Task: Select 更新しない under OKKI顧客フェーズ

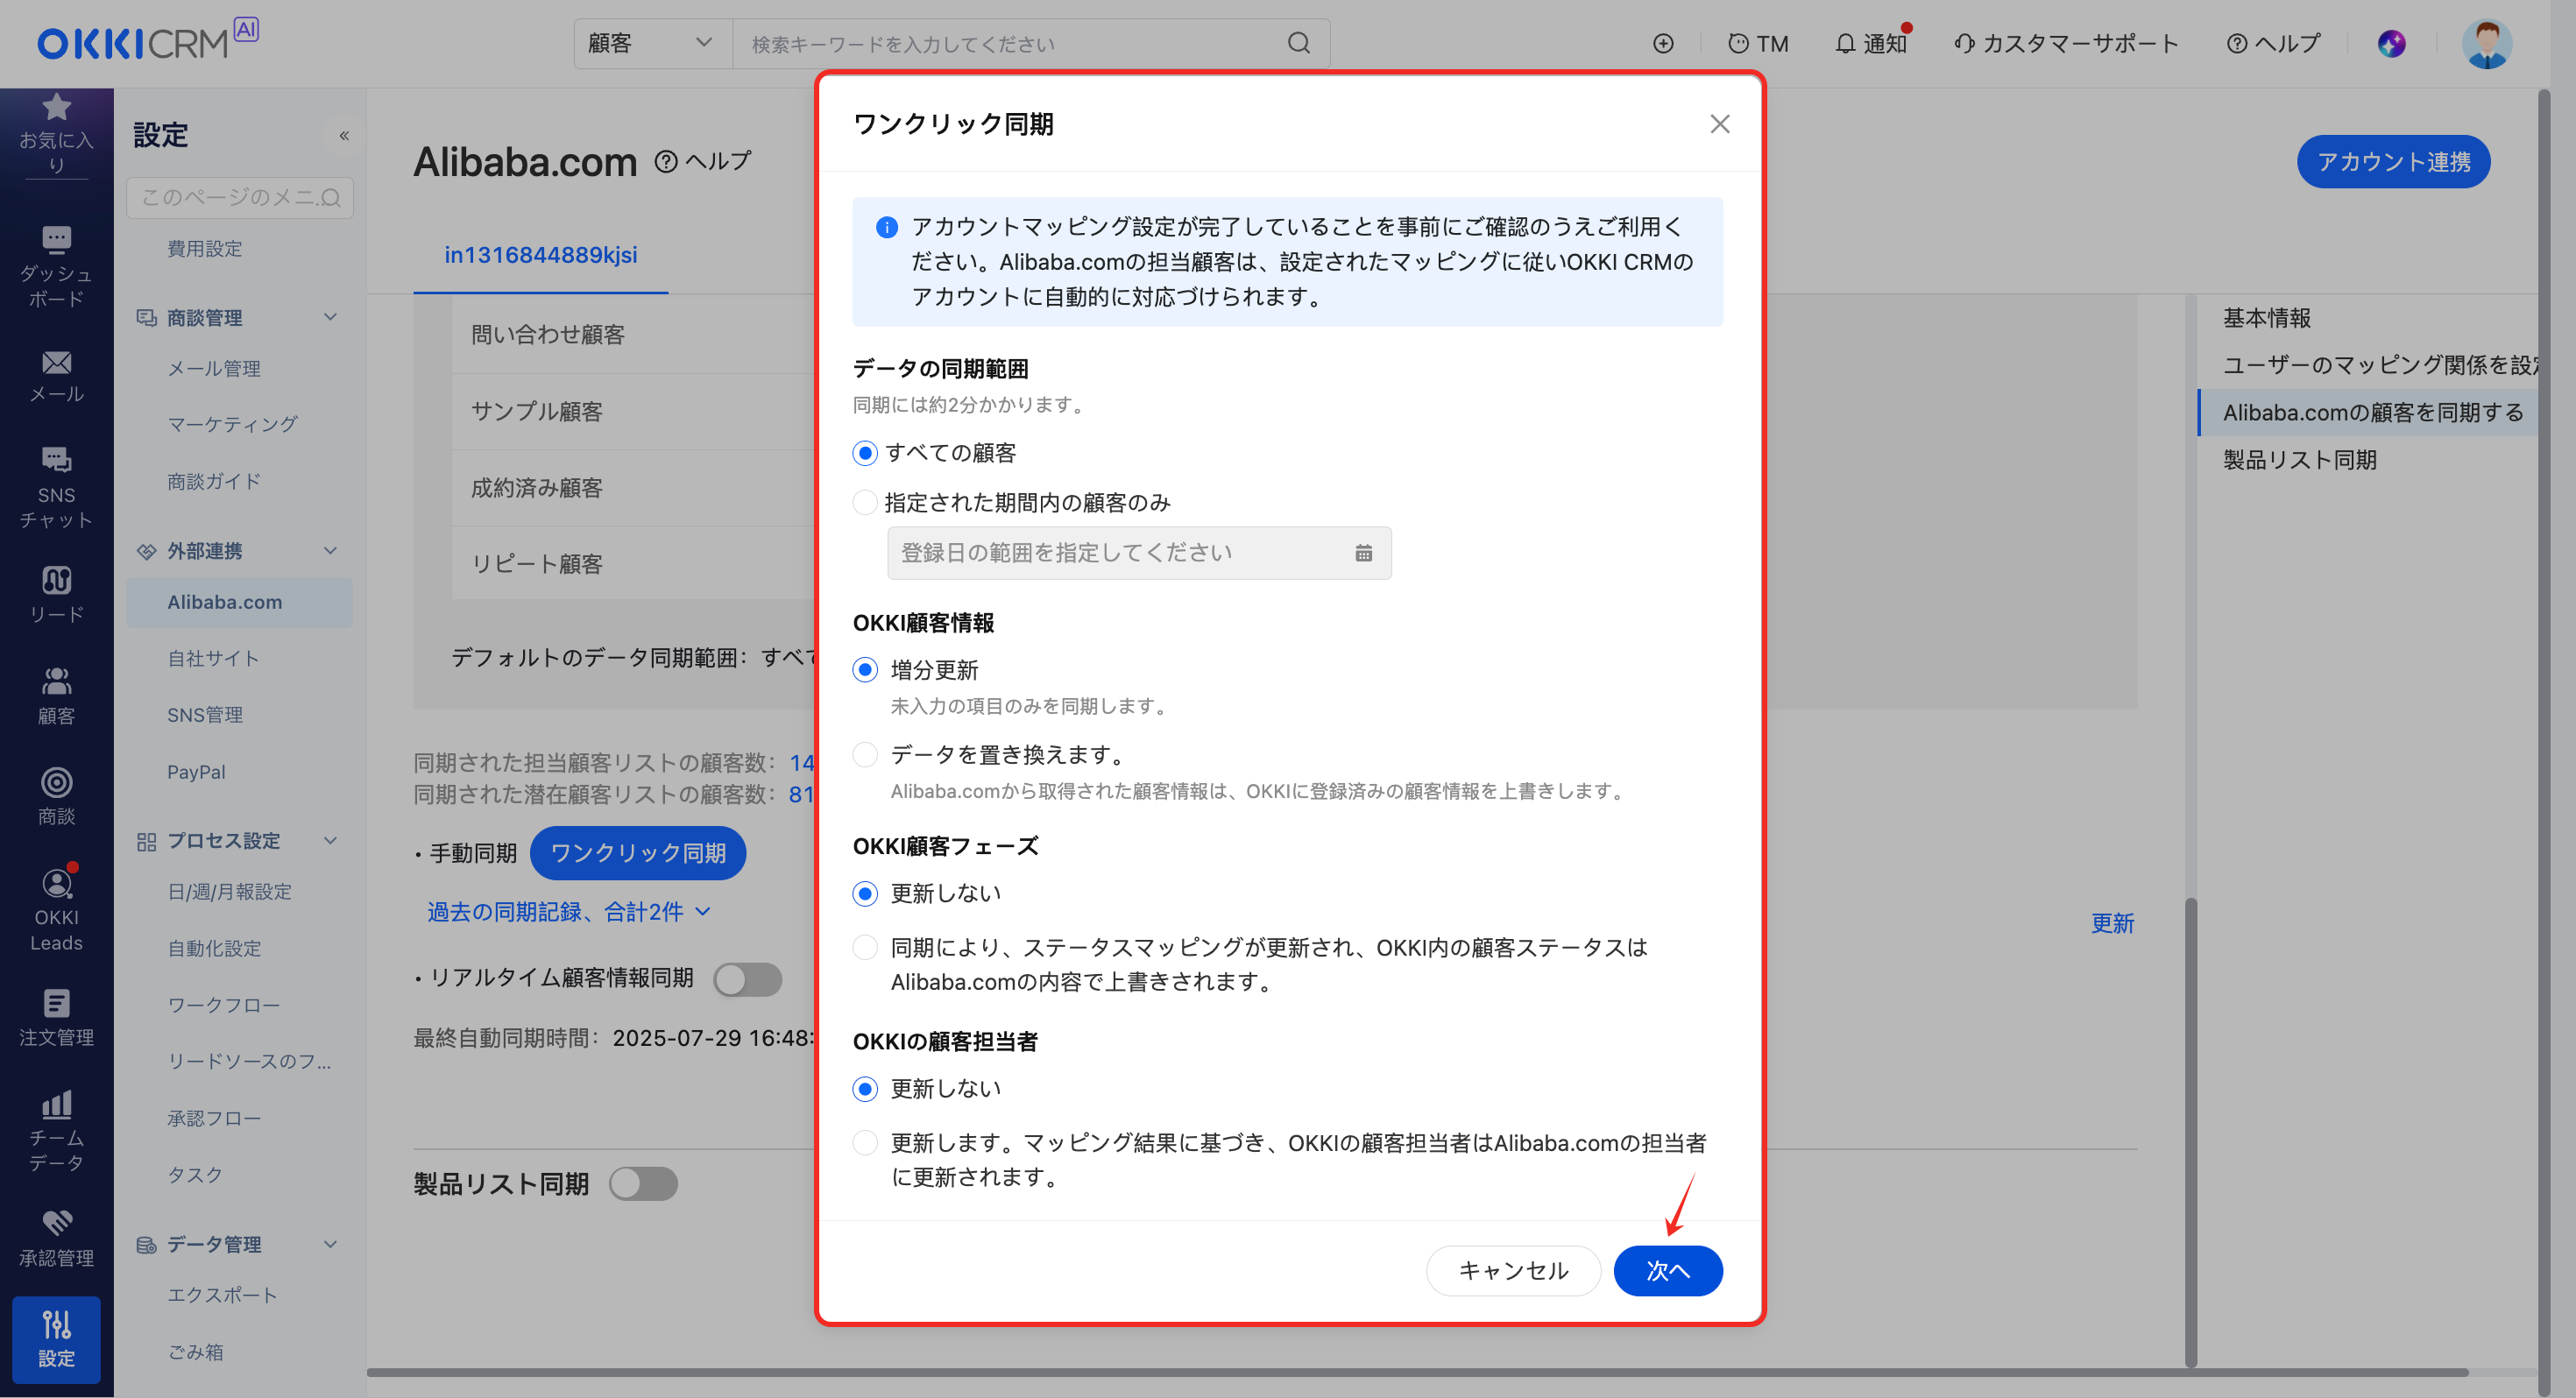Action: point(865,893)
